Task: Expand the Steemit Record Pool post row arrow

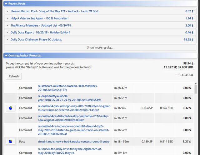Action: point(8,11)
